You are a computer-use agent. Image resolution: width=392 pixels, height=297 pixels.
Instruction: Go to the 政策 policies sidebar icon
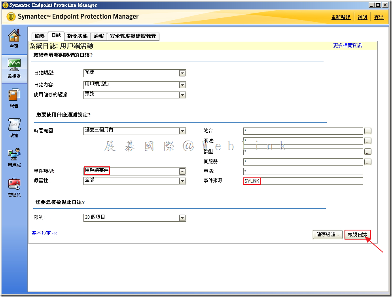point(14,128)
